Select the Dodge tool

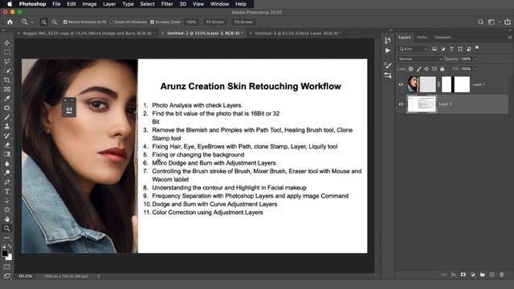click(x=7, y=173)
